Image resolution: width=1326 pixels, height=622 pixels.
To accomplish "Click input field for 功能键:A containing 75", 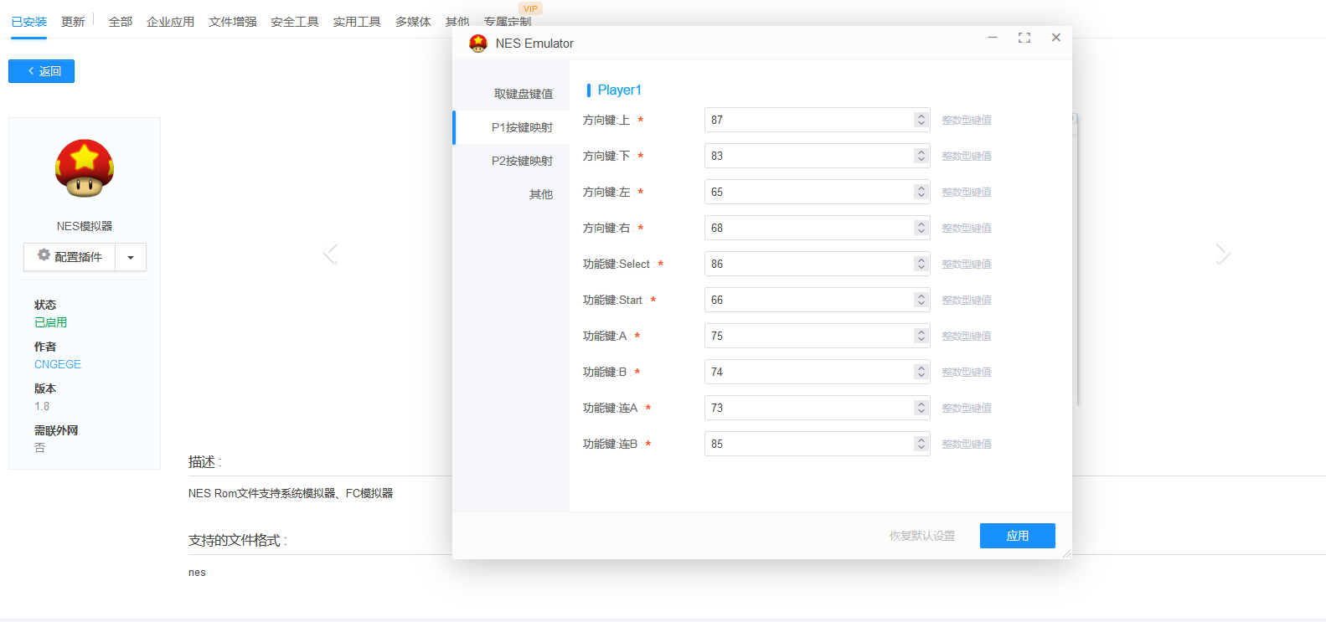I will click(817, 336).
